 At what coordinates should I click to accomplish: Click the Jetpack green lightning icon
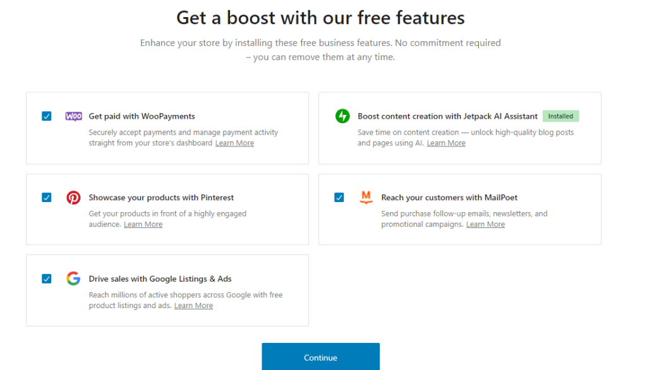pyautogui.click(x=342, y=116)
